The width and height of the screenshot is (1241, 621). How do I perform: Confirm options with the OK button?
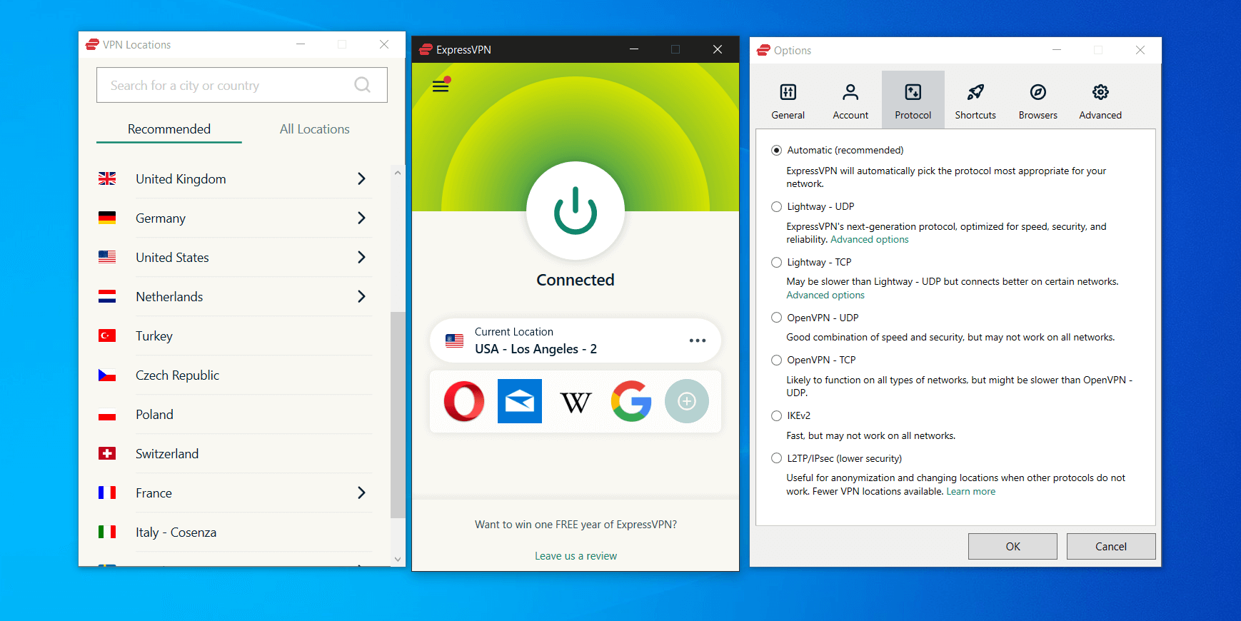(x=1013, y=546)
